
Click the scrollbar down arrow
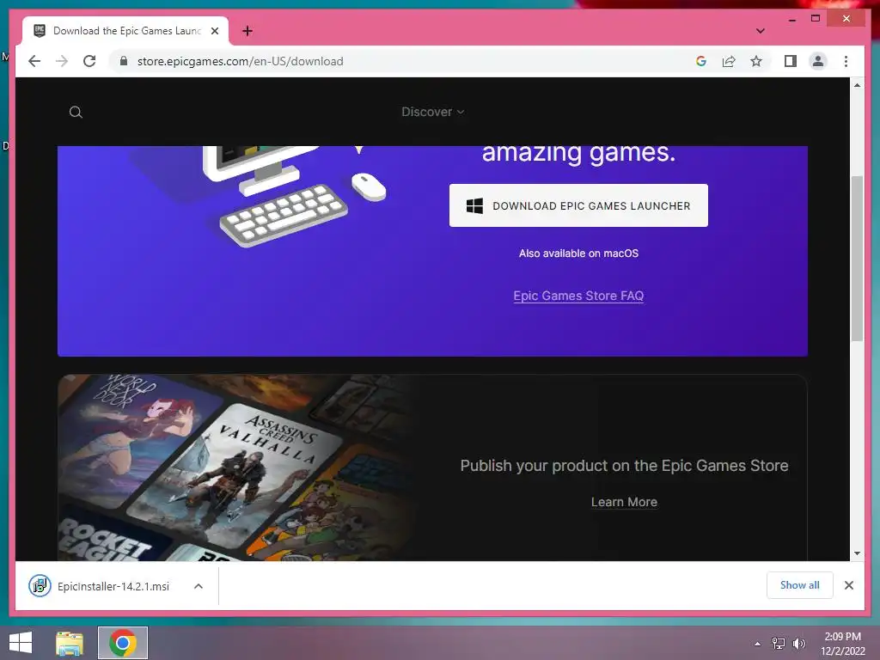(857, 553)
